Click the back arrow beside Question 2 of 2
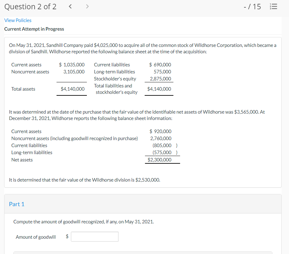The height and width of the screenshot is (254, 289). [70, 6]
